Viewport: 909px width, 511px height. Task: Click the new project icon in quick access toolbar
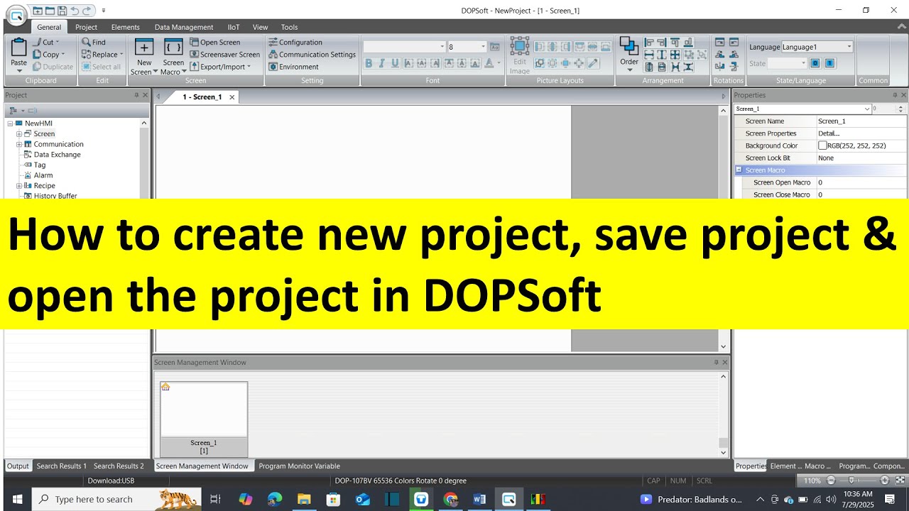(x=38, y=11)
